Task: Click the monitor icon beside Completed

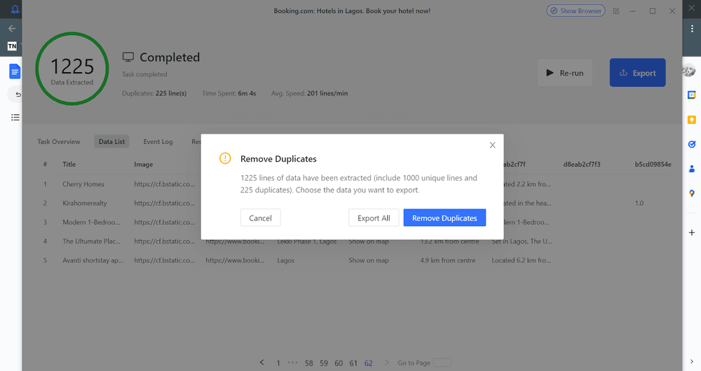Action: (128, 57)
